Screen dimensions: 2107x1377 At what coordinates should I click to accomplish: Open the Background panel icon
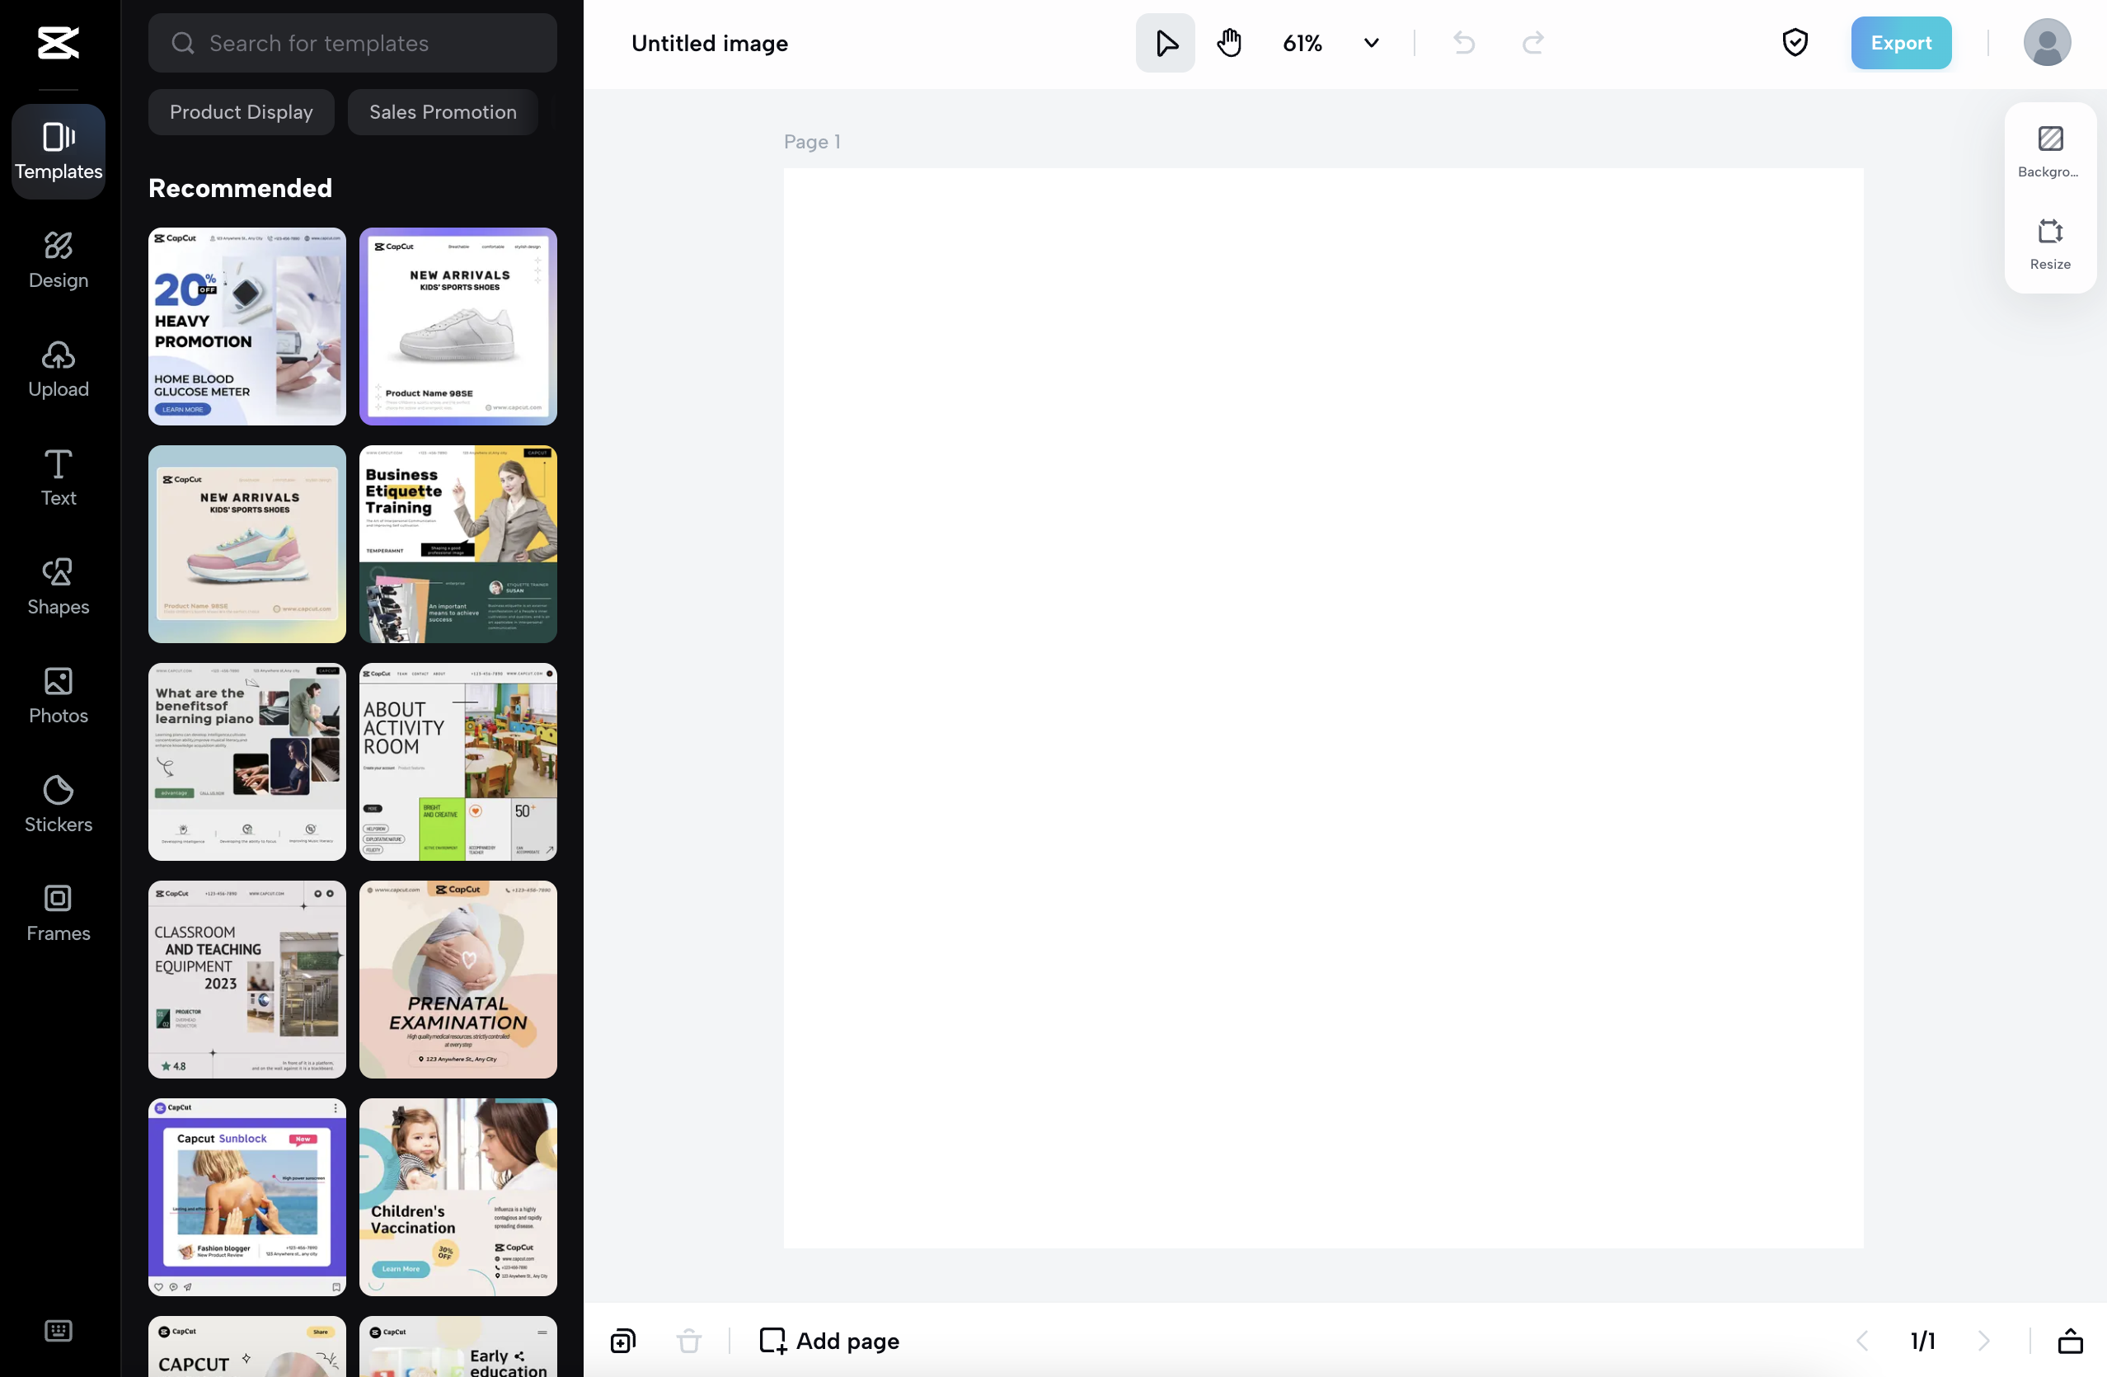2049,151
